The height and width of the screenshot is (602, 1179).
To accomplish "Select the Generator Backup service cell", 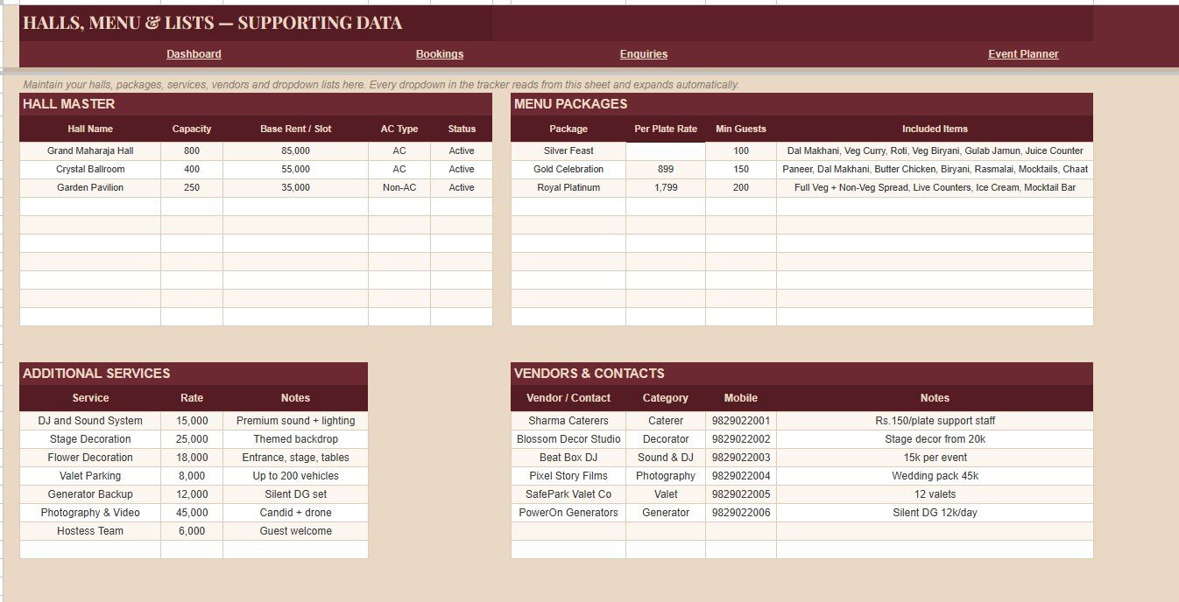I will 90,494.
